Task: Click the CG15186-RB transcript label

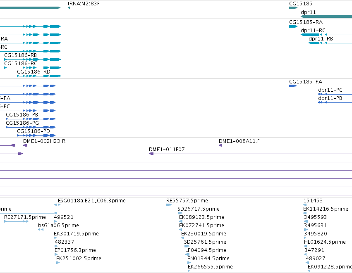Action: [x=20, y=55]
